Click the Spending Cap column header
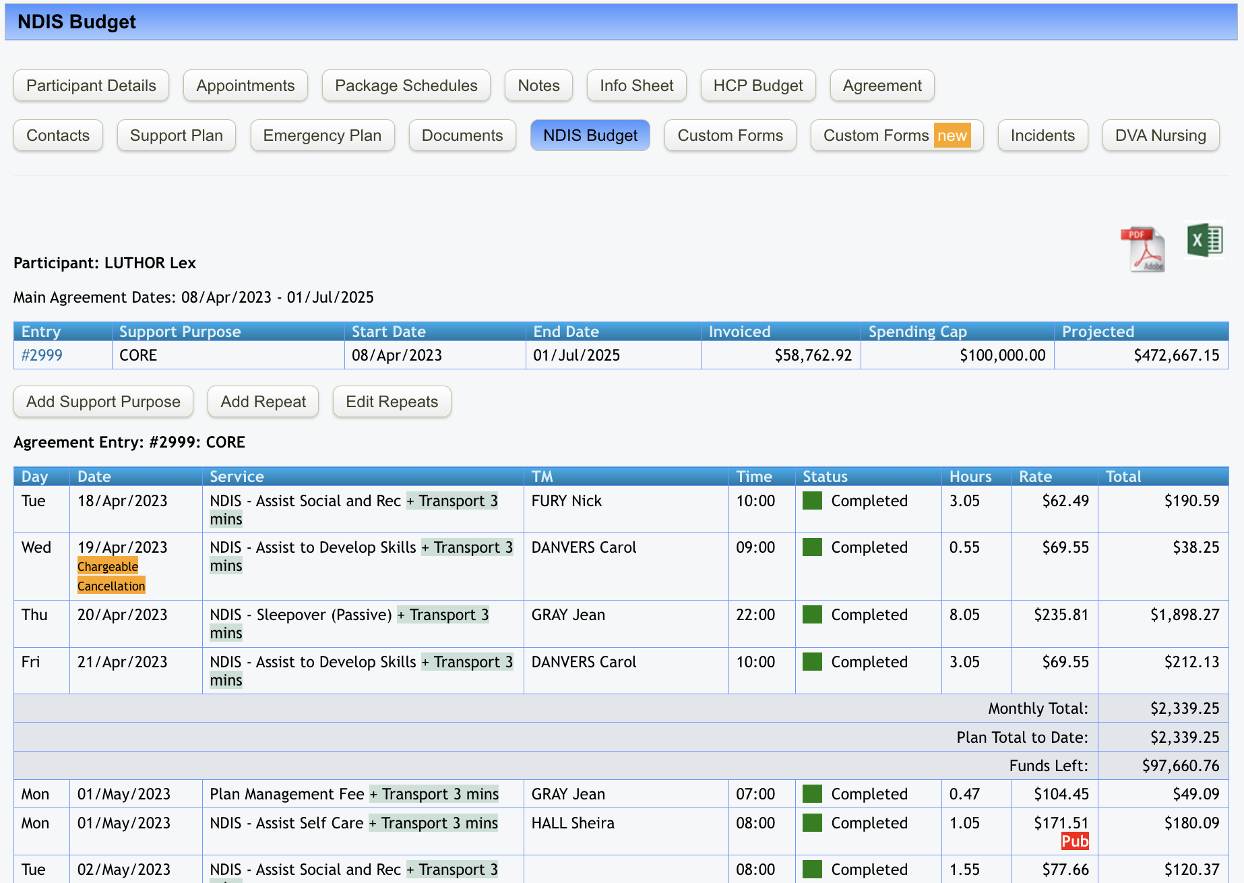The height and width of the screenshot is (883, 1244). point(917,332)
